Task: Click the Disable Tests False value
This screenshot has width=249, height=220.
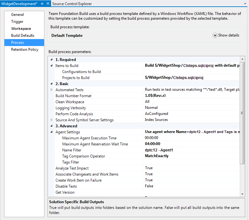Action: pyautogui.click(x=149, y=186)
